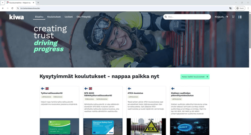Screen dimensions: 251x135
Task: Open the Guest profile button
Action: point(240,8)
